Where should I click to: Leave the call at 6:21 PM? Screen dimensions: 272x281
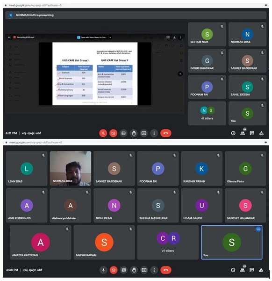(x=165, y=133)
